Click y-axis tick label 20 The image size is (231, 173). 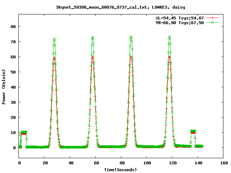coord(13,117)
